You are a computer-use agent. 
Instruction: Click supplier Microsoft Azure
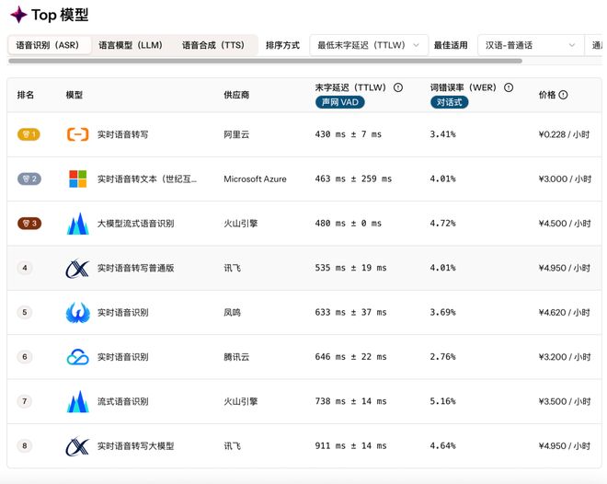[255, 179]
